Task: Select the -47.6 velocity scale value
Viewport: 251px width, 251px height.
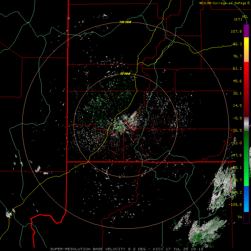Action: point(236,155)
